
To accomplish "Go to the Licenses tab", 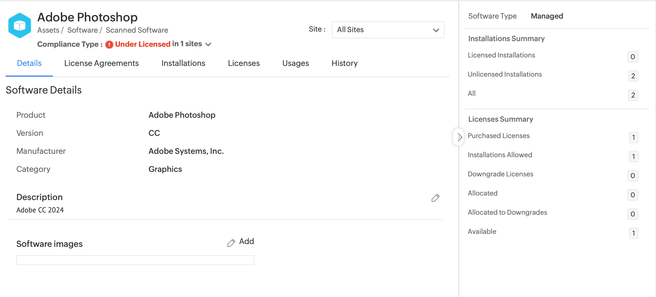I will (244, 63).
